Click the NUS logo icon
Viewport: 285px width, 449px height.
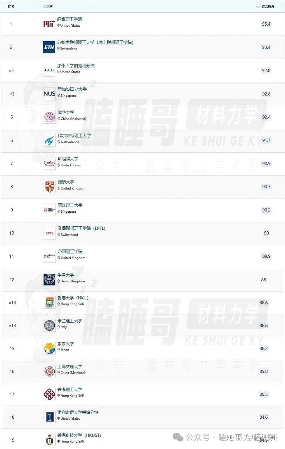[49, 94]
